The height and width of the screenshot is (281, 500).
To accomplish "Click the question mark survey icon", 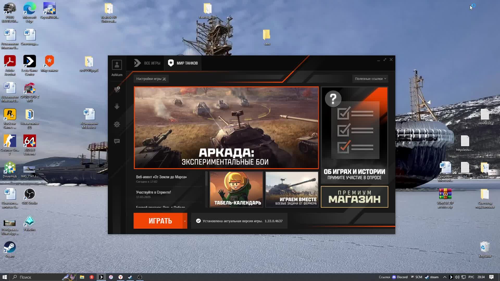I will (333, 99).
